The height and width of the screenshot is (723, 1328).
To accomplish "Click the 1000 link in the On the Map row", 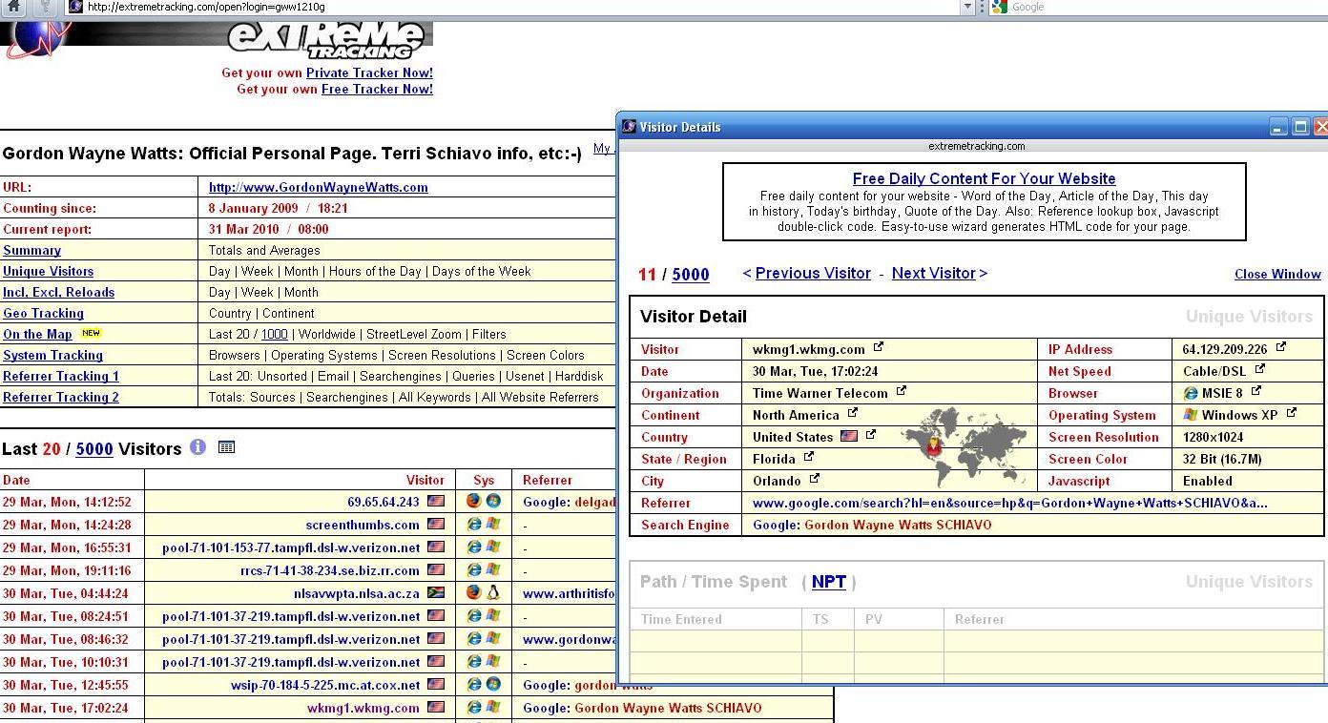I will pos(275,334).
